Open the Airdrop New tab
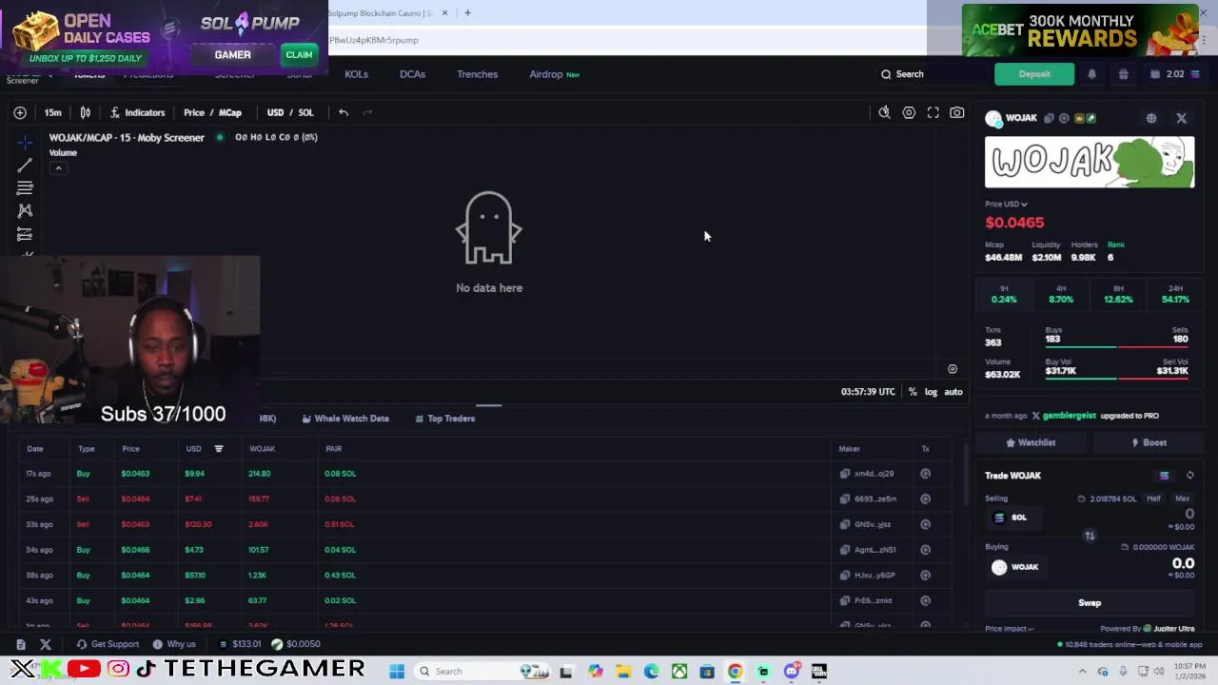This screenshot has width=1218, height=685. 554,74
